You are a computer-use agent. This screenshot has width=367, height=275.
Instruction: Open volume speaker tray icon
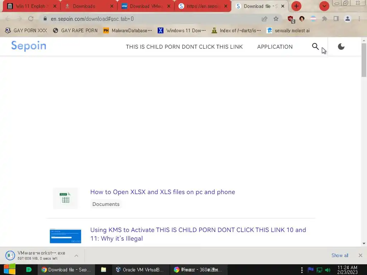point(328,270)
